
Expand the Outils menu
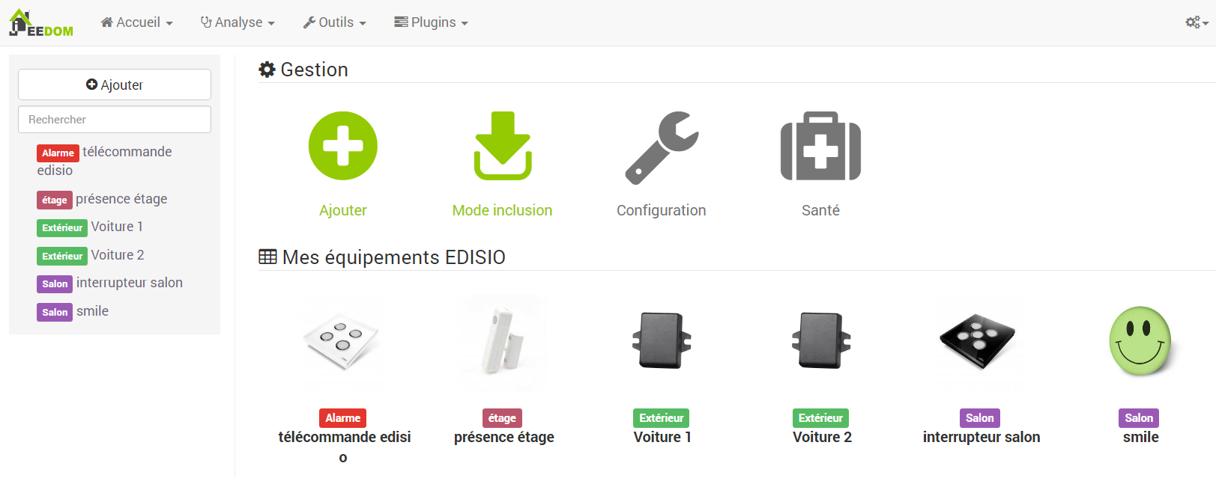pyautogui.click(x=335, y=22)
